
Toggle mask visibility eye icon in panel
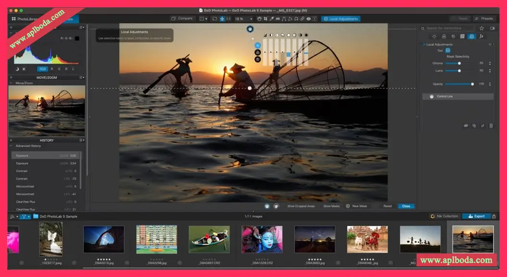click(465, 126)
